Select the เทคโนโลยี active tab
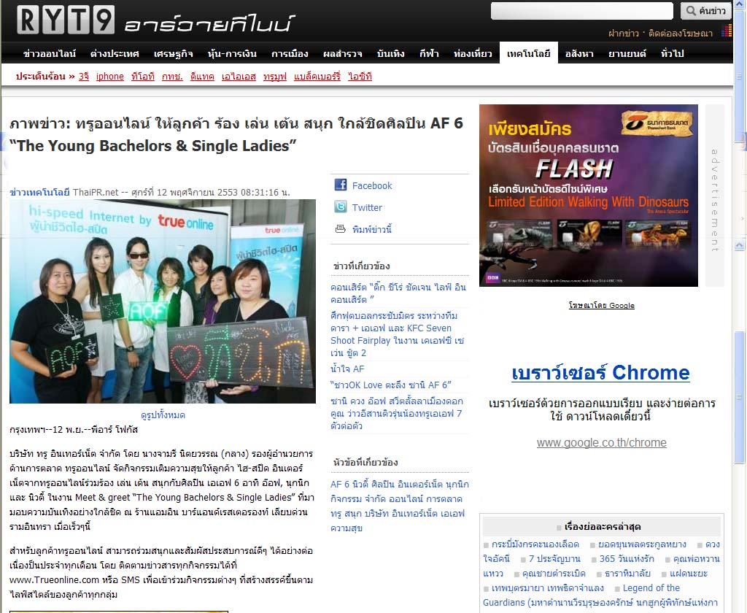Image resolution: width=747 pixels, height=613 pixels. tap(528, 53)
